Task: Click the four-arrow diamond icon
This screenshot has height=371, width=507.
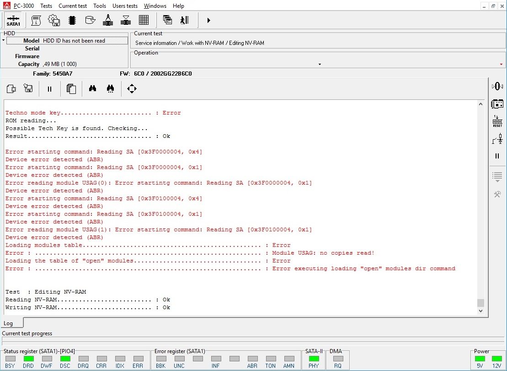Action: 132,88
